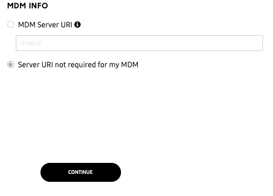Proceed by clicking the CONTINUE label
273x196 pixels.
pos(80,172)
